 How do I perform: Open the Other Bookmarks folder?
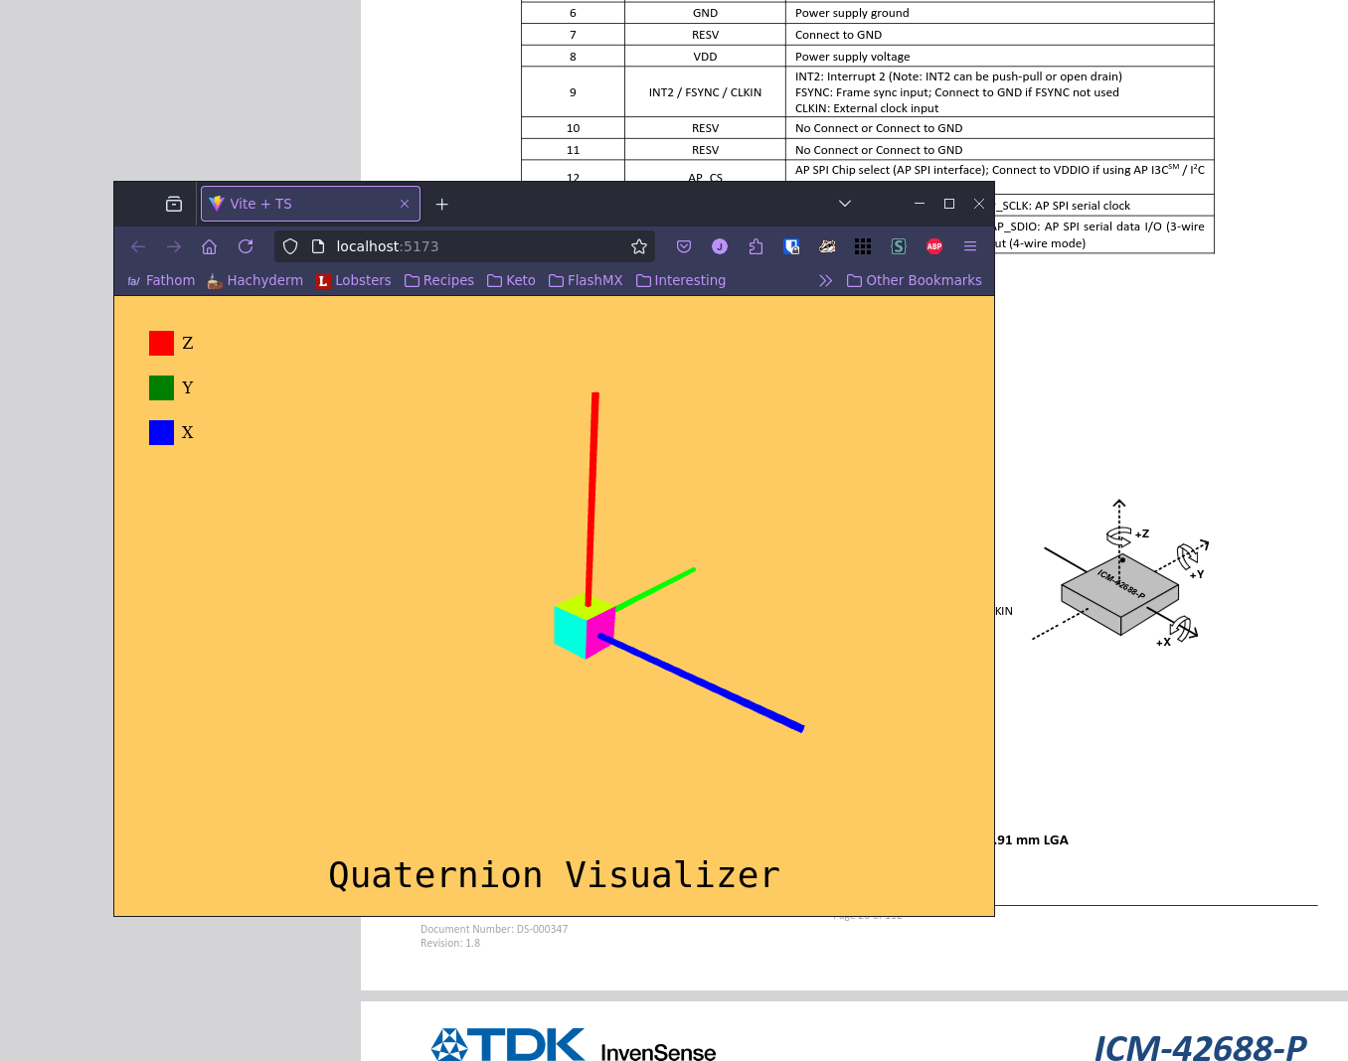pyautogui.click(x=914, y=280)
